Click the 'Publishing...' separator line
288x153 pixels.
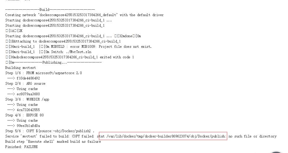click(53, 62)
